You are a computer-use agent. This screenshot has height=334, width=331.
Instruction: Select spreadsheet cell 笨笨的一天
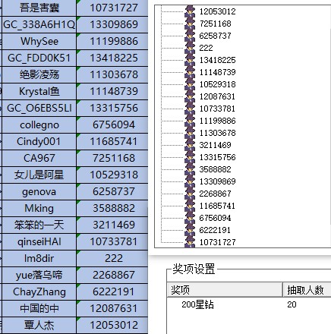39,225
